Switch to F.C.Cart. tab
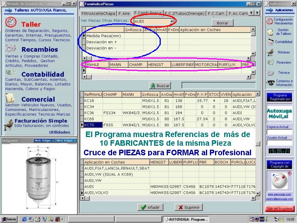The width and height of the screenshot is (297, 223). (x=216, y=13)
